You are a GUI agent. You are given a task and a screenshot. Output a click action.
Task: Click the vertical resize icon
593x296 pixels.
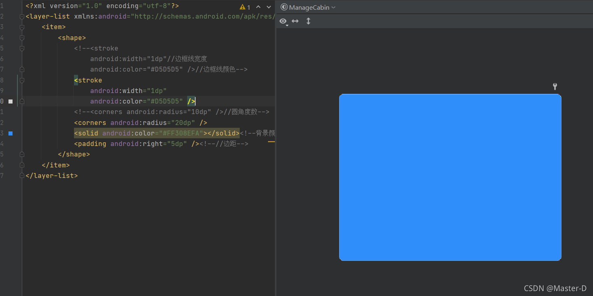(308, 21)
